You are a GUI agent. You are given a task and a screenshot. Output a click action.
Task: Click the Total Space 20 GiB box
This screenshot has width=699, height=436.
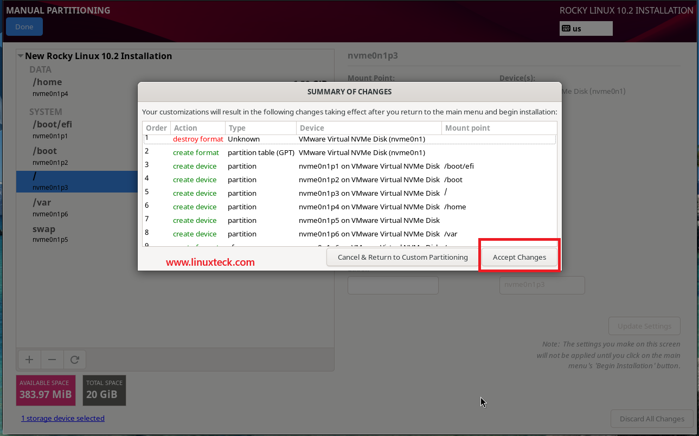tap(105, 390)
